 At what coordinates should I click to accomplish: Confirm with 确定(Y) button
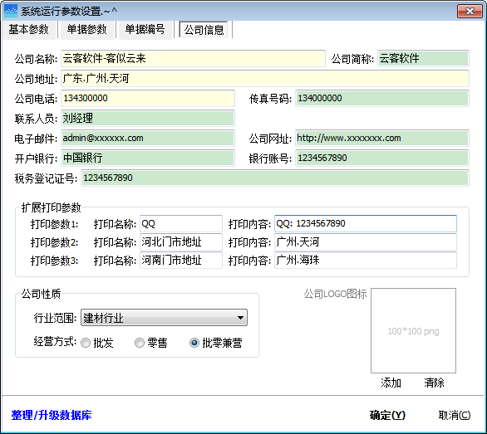tap(387, 415)
